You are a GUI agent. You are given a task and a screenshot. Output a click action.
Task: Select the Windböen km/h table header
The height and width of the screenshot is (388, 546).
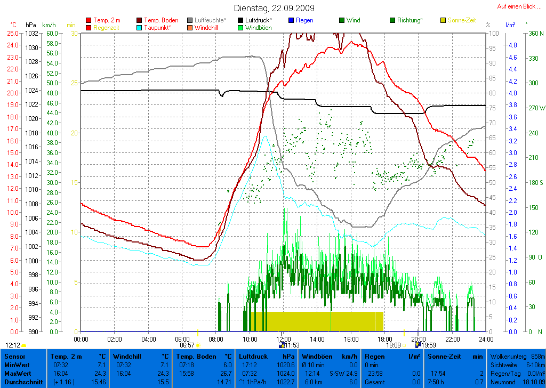click(x=322, y=356)
